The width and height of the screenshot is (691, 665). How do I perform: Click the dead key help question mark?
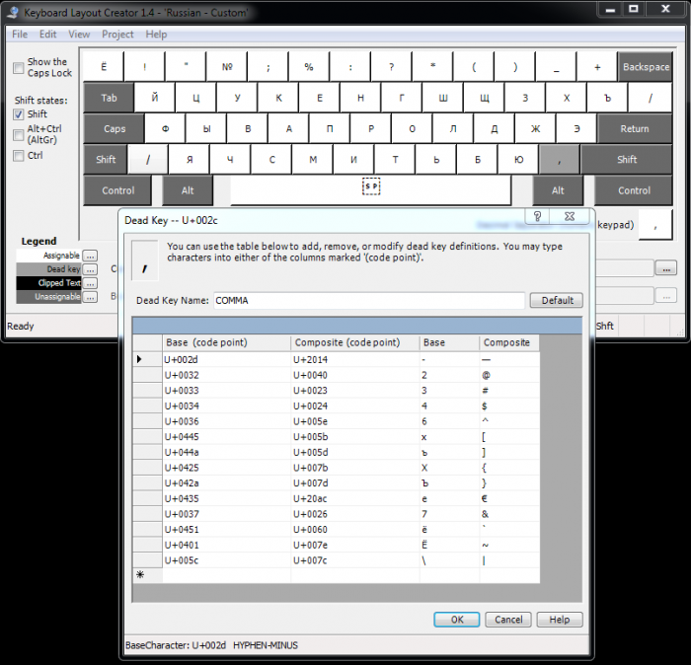pos(537,216)
